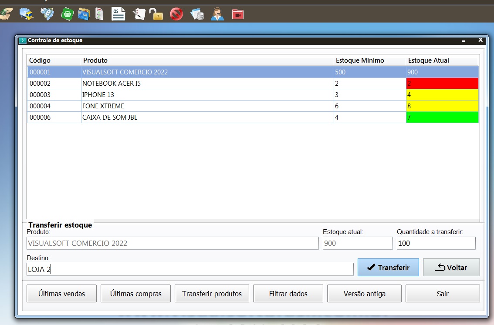Viewport: 494px width, 325px height.
Task: Click the yellow stock cell for IPHONE 13
Action: (442, 95)
